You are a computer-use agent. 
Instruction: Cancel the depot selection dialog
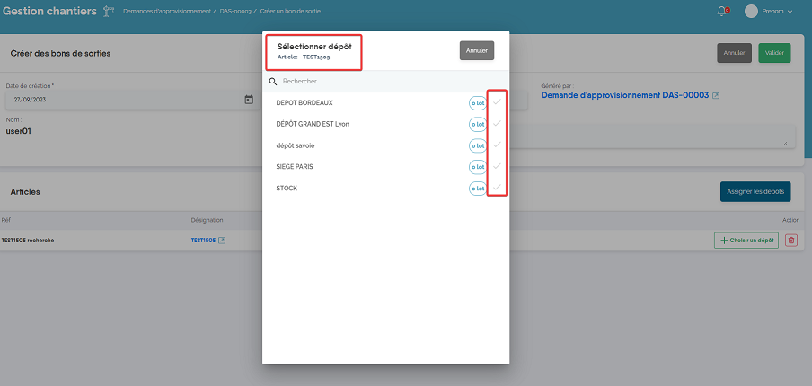point(476,50)
